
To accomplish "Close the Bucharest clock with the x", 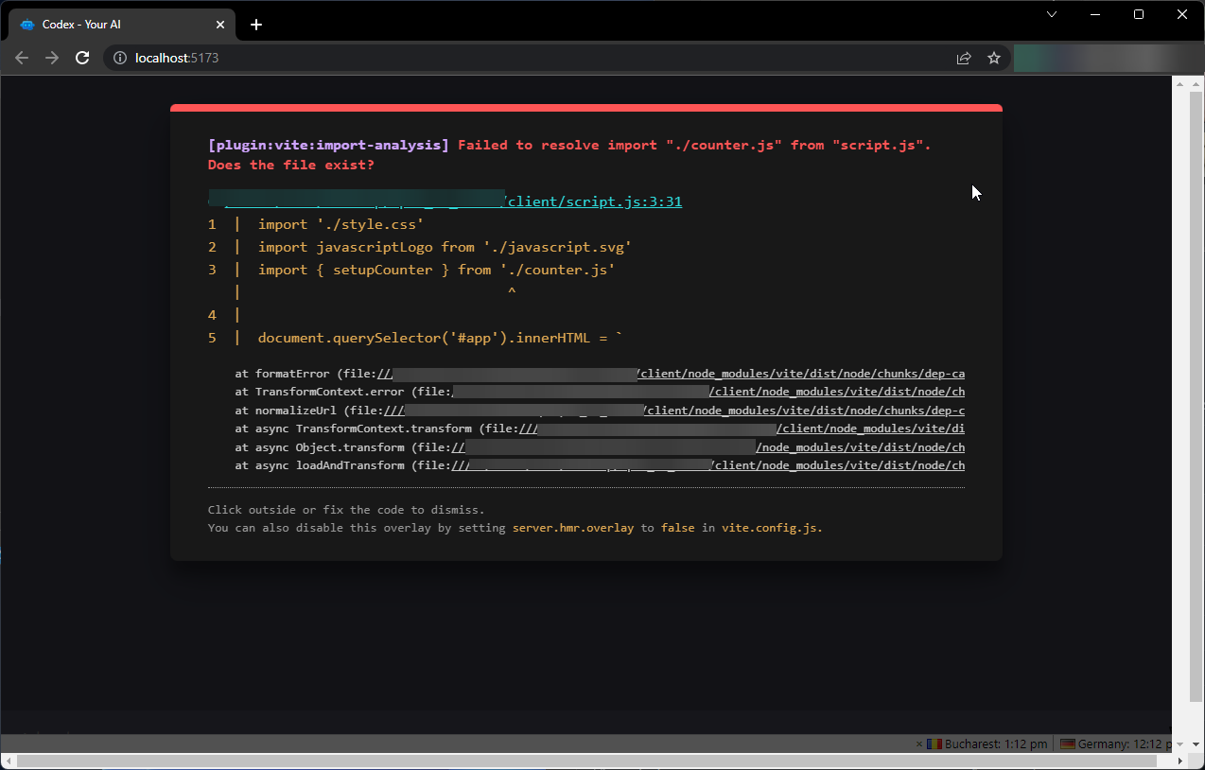I will pyautogui.click(x=919, y=744).
